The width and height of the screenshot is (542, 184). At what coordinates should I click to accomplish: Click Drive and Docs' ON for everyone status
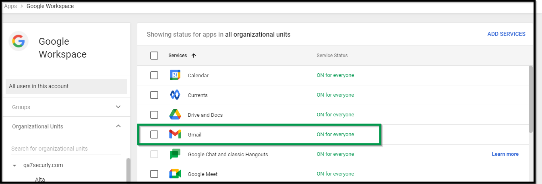pos(335,115)
